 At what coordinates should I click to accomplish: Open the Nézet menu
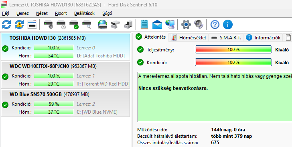42,13
